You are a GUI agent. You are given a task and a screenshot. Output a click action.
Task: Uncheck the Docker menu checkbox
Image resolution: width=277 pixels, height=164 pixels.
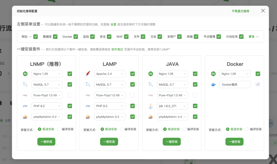coord(76,37)
